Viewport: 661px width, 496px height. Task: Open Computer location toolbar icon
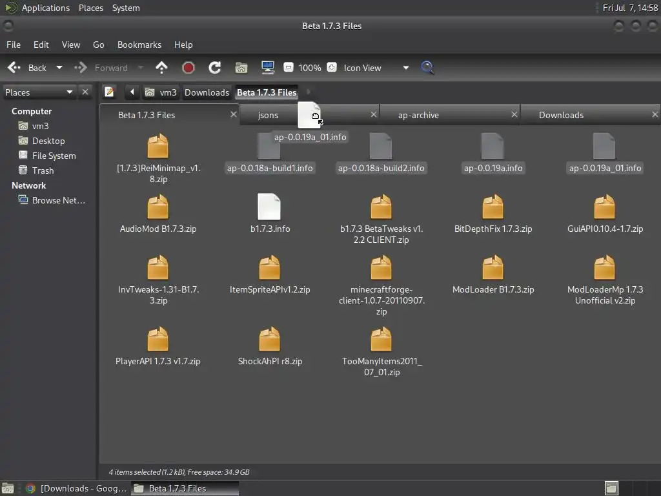tap(268, 68)
